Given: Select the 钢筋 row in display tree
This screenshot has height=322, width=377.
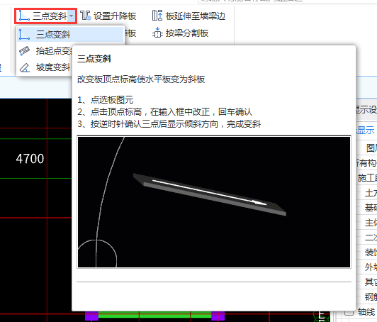Looking at the screenshot, I should pyautogui.click(x=371, y=297).
